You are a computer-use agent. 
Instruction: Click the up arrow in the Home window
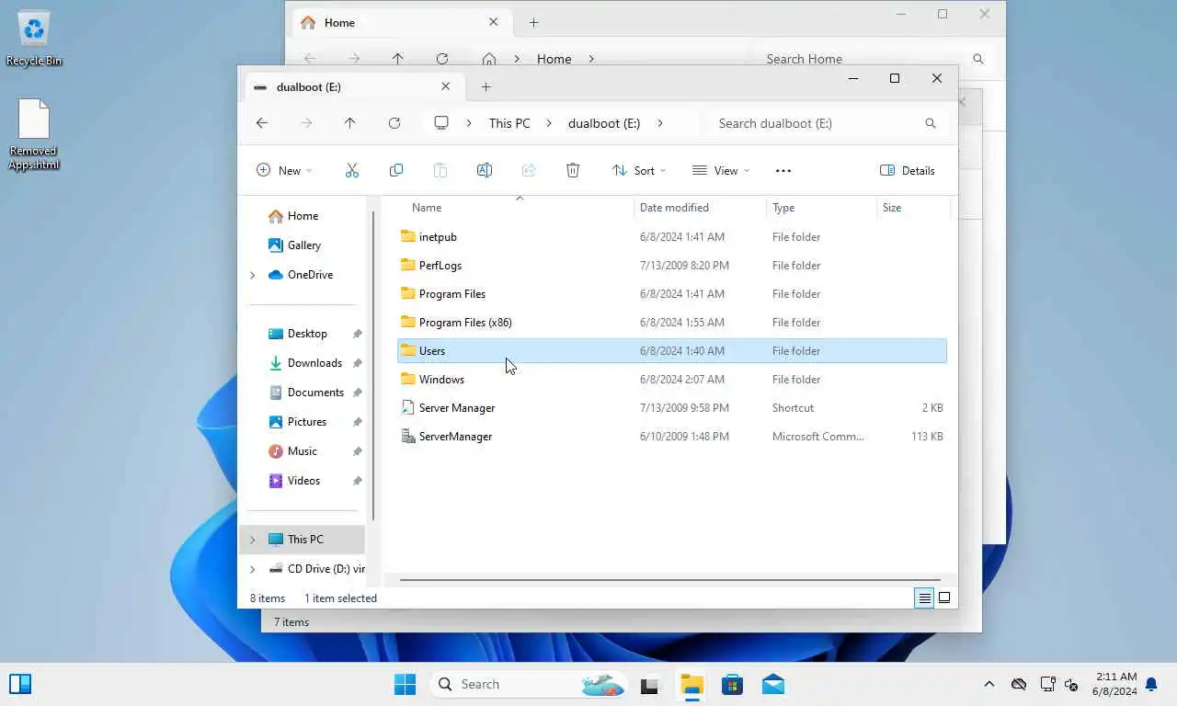tap(398, 59)
